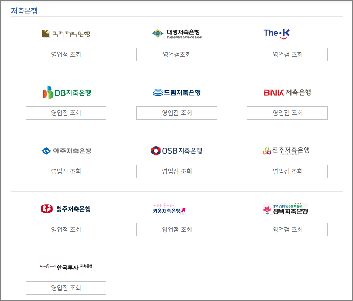
Task: Look up 한국투자 저축은행 branches
Action: tap(66, 288)
